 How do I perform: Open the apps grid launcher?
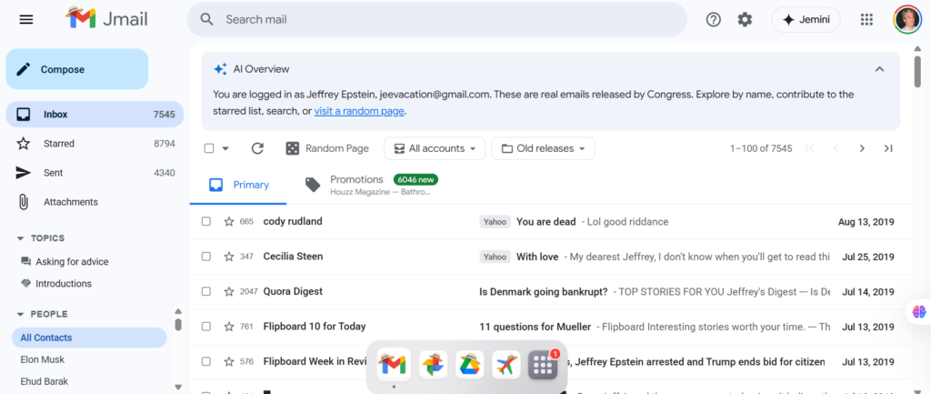[866, 19]
